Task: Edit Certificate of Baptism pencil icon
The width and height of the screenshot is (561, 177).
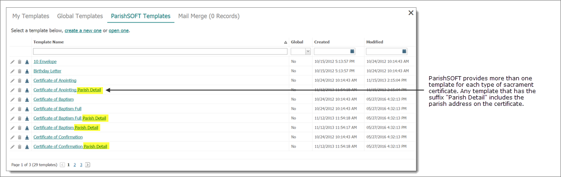Action: pyautogui.click(x=12, y=99)
